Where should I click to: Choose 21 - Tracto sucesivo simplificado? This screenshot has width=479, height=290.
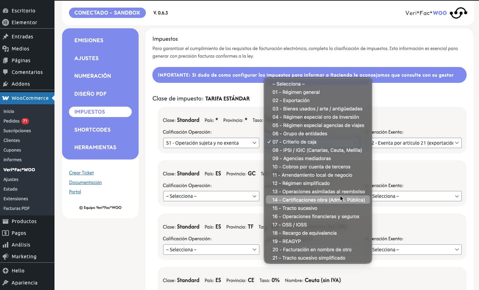pyautogui.click(x=318, y=258)
